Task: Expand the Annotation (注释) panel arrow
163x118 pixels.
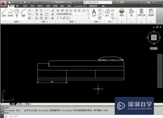Action: click(99, 22)
